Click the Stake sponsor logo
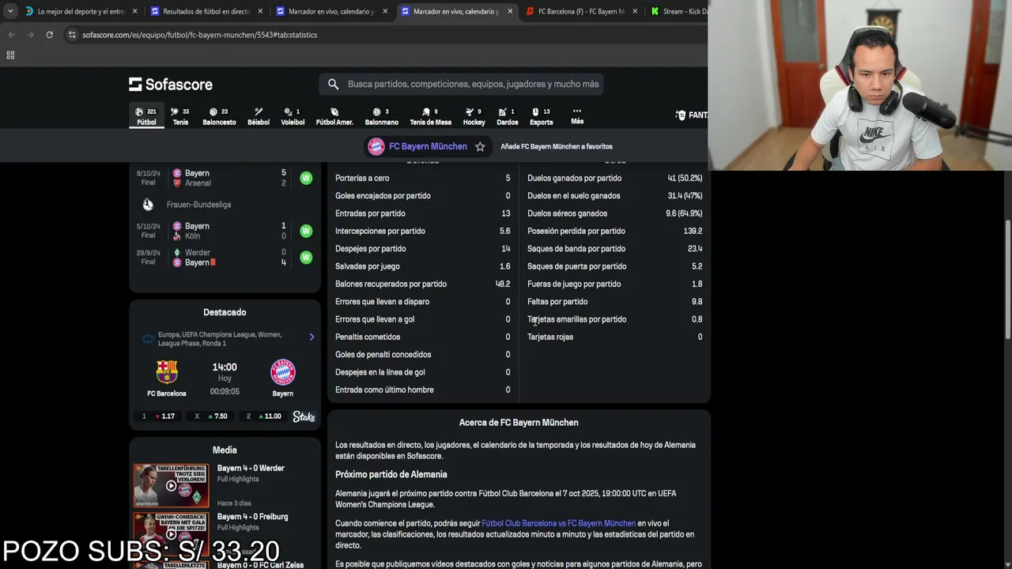This screenshot has height=569, width=1012. coord(304,416)
